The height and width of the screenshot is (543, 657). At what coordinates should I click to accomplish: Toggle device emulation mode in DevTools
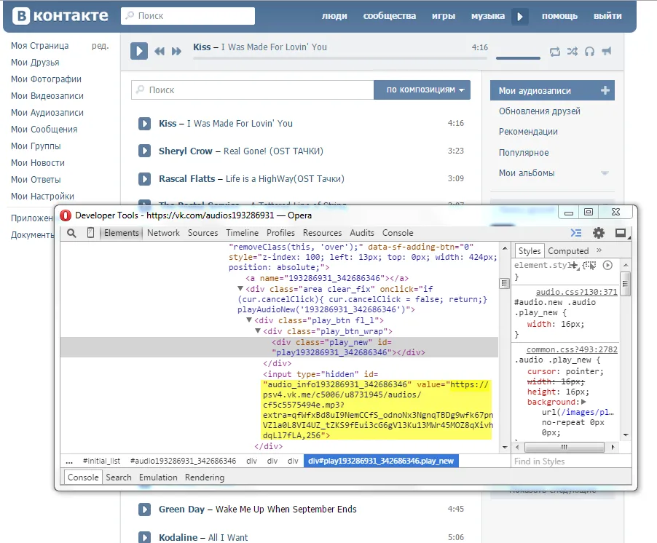pos(90,233)
